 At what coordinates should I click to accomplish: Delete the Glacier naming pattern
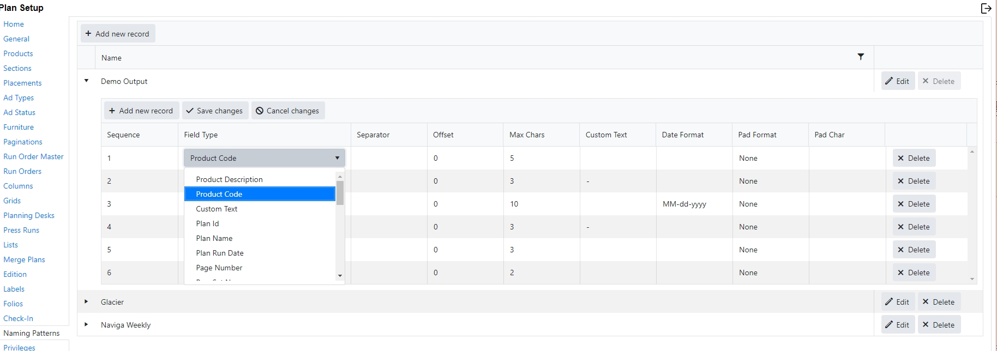pos(938,302)
